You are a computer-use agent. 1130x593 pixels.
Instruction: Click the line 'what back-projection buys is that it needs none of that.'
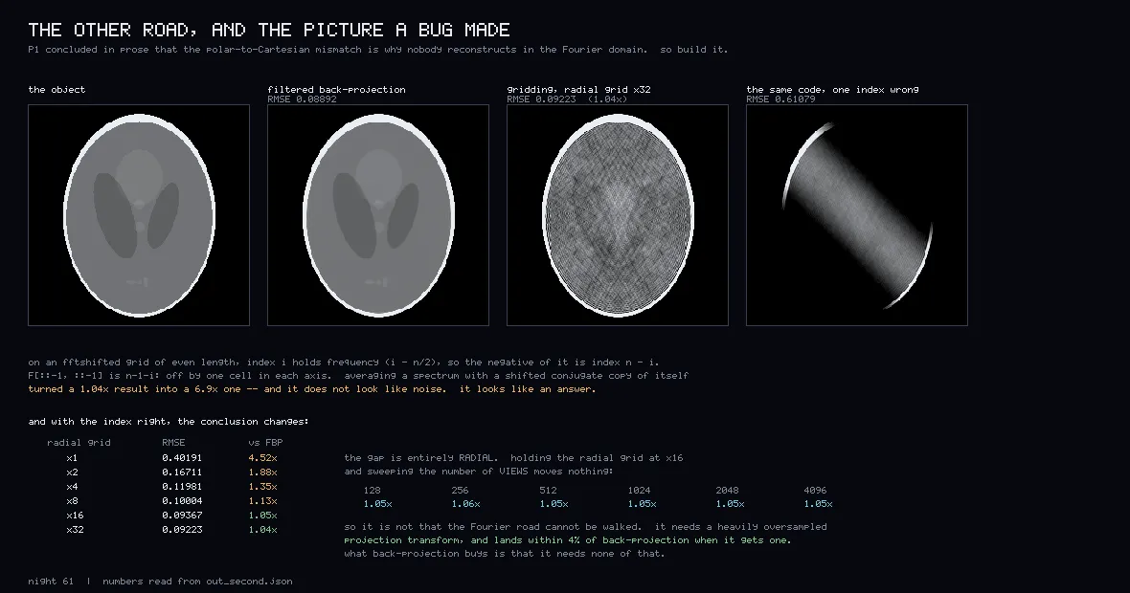click(x=505, y=554)
